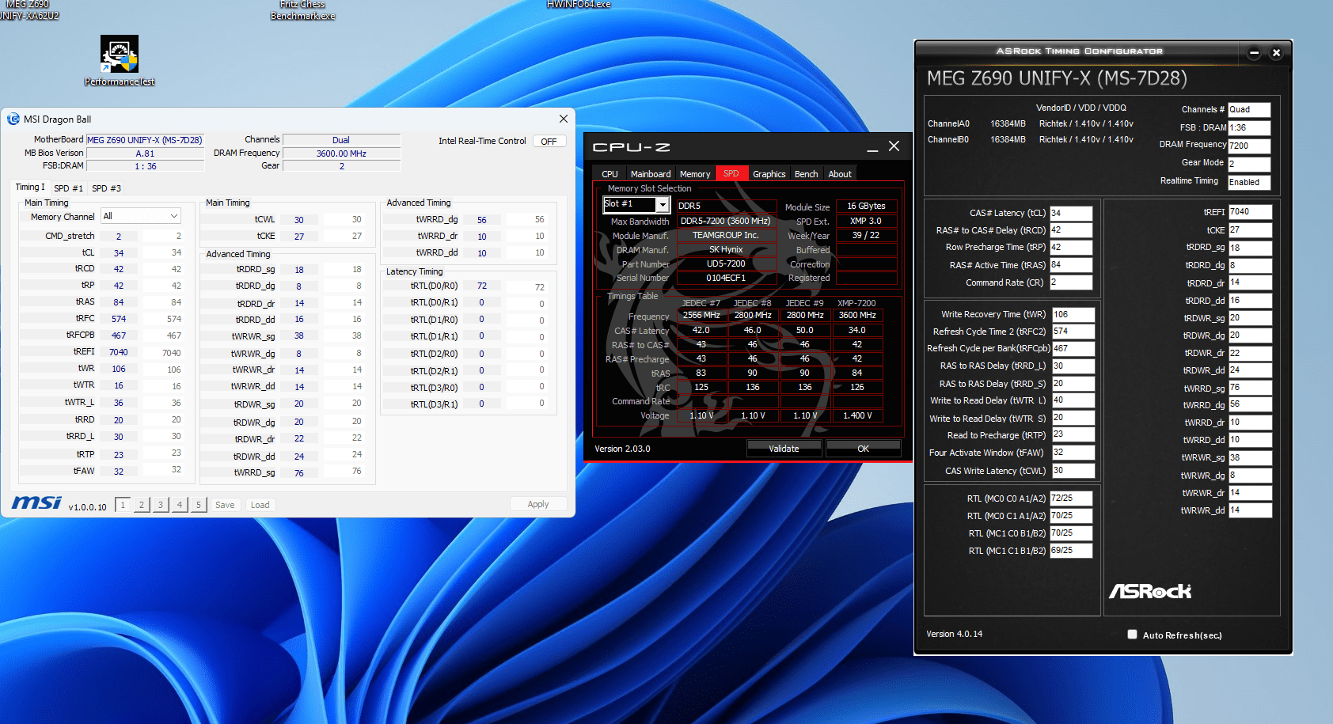This screenshot has width=1333, height=724.
Task: Select profile 5 button
Action: pos(199,505)
